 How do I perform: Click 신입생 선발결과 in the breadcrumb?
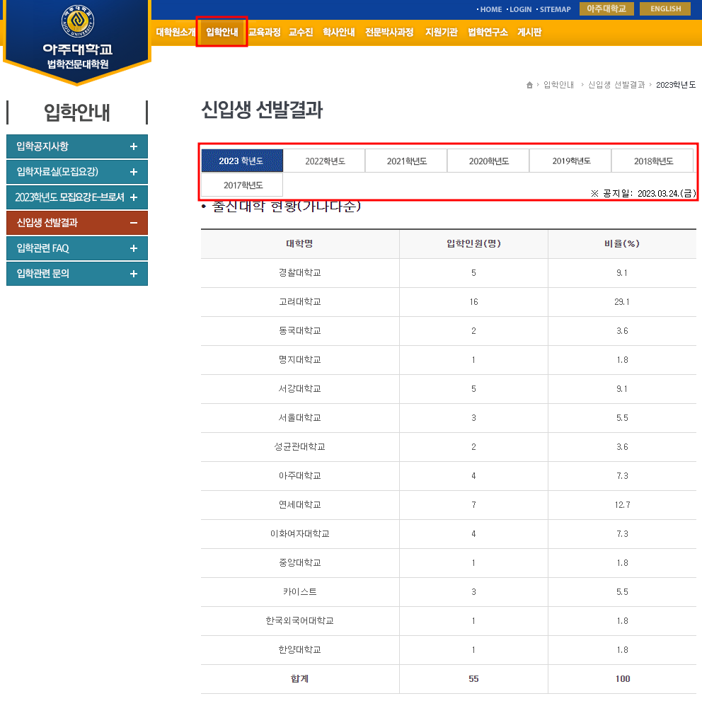[616, 85]
